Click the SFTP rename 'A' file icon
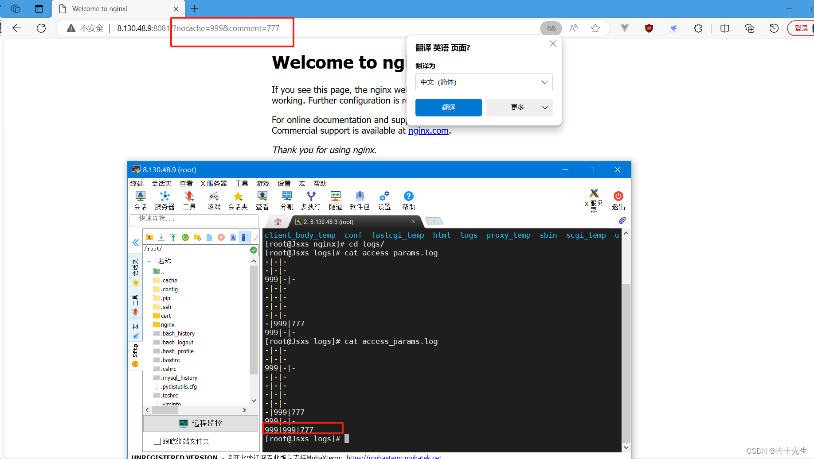The height and width of the screenshot is (459, 814). (233, 237)
